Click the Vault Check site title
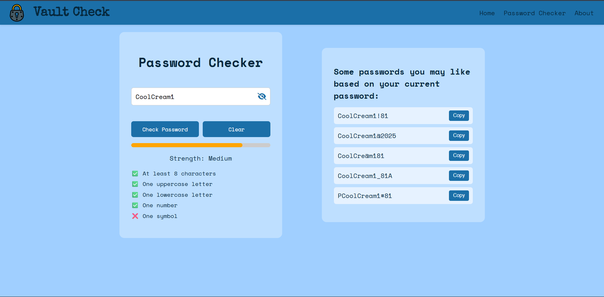 click(71, 12)
